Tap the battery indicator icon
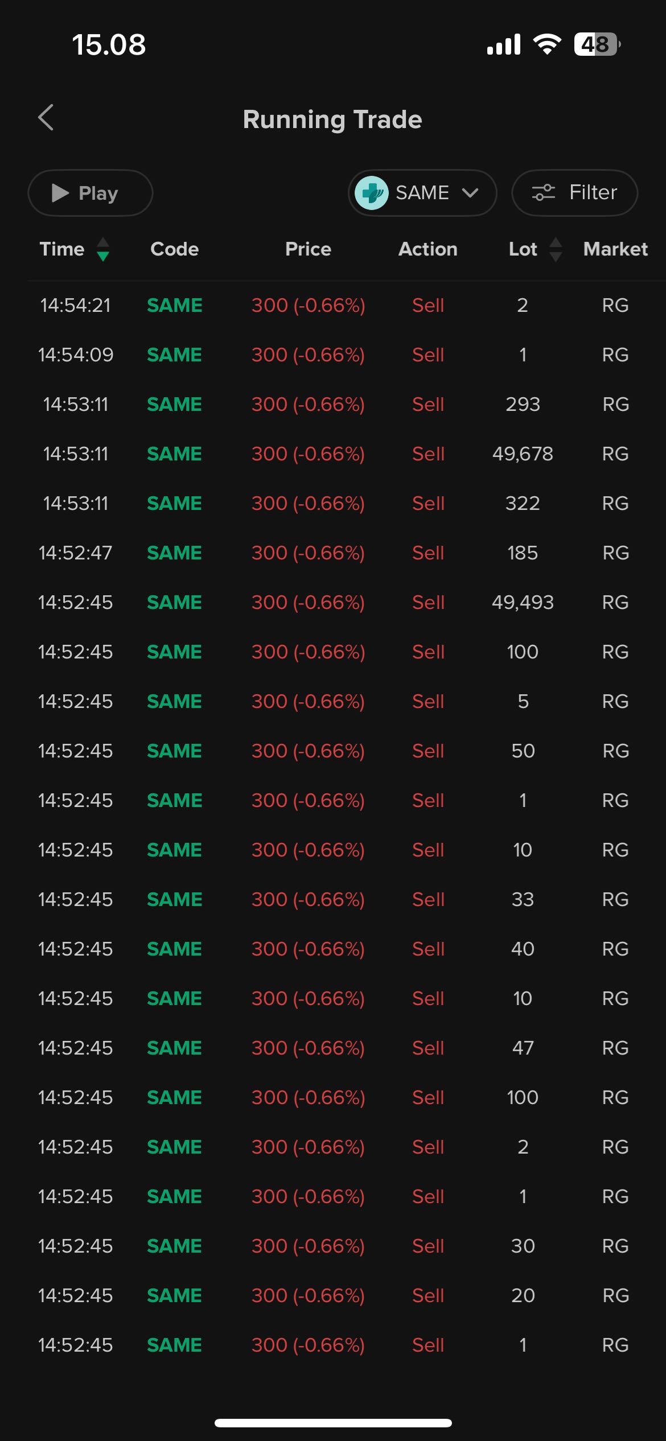 pyautogui.click(x=597, y=44)
